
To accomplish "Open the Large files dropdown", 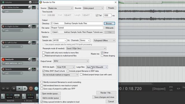I will 97,67.
